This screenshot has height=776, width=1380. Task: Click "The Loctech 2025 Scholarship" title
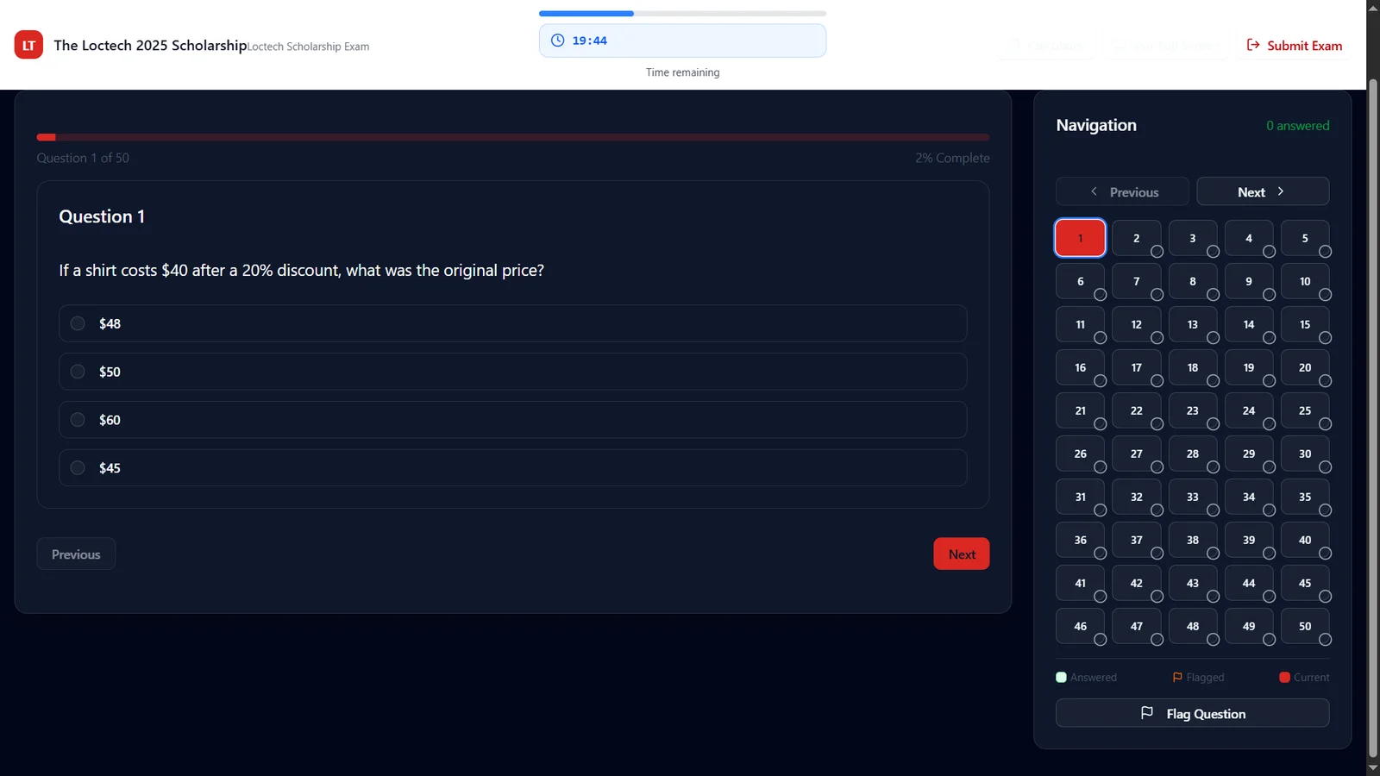click(x=150, y=45)
